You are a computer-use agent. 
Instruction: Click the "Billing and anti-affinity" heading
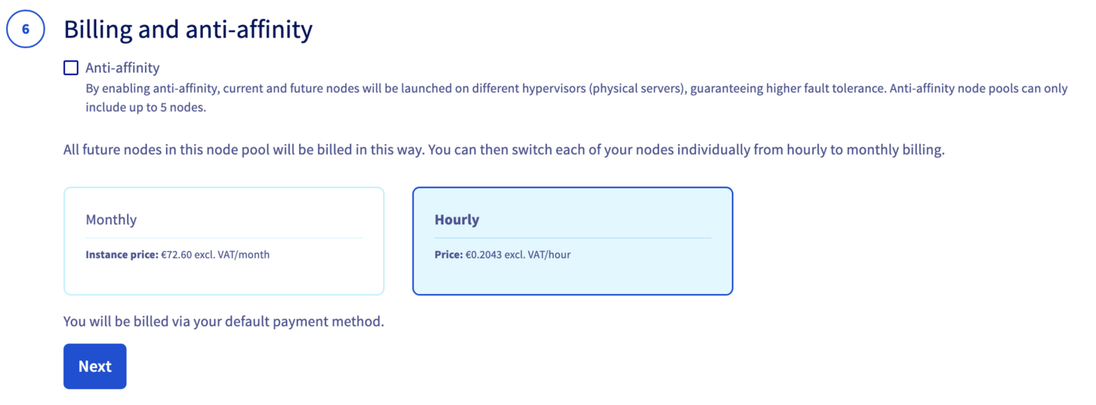[188, 30]
